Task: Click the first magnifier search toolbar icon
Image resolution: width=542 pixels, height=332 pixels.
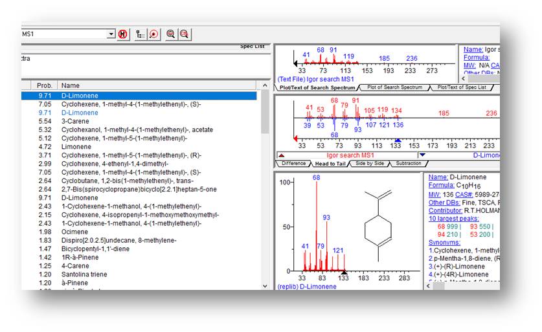Action: pos(171,34)
